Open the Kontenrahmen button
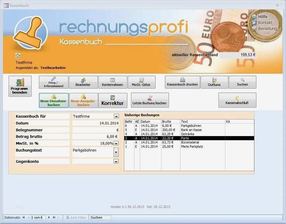The width and height of the screenshot is (286, 224). point(113,82)
